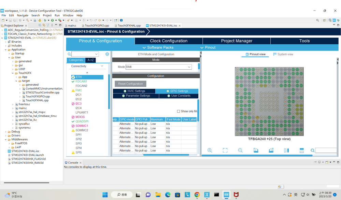Image resolution: width=341 pixels, height=200 pixels.
Task: Collapse the Connectivity category
Action: point(102,66)
